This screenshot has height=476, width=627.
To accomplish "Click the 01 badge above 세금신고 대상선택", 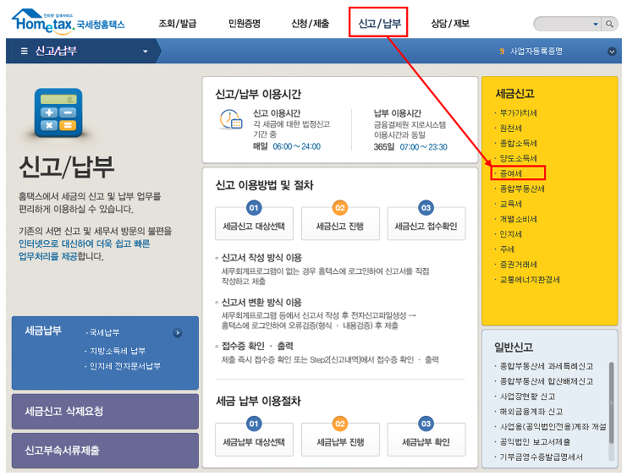I will coord(254,208).
